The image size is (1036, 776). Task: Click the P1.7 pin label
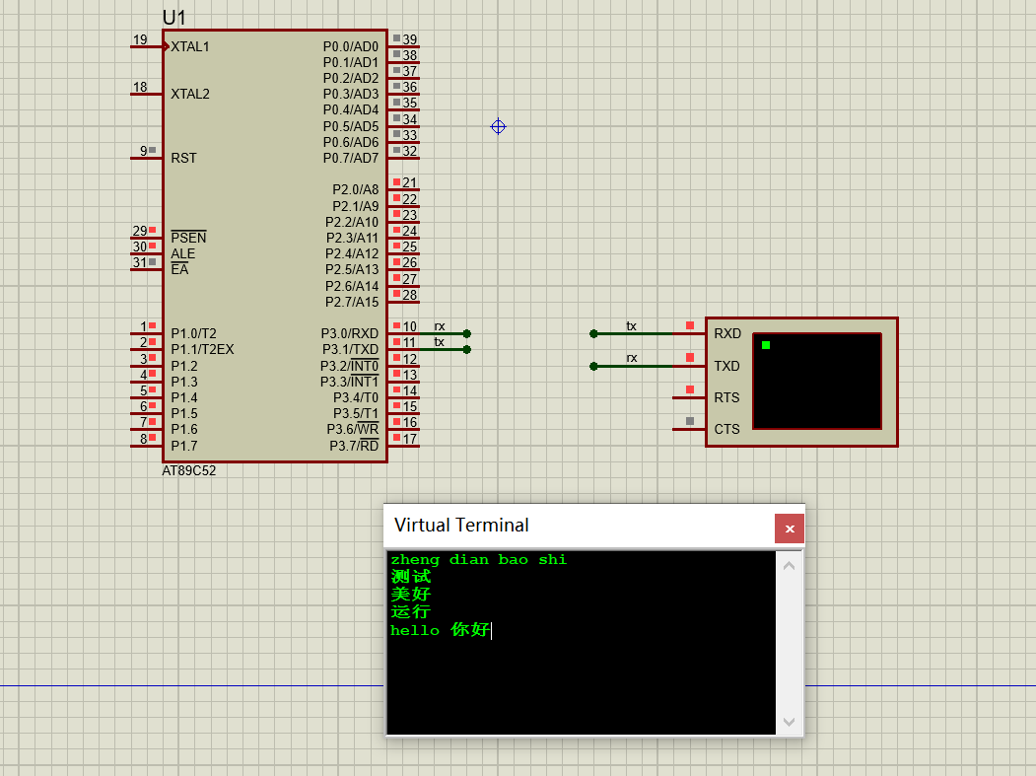point(184,446)
